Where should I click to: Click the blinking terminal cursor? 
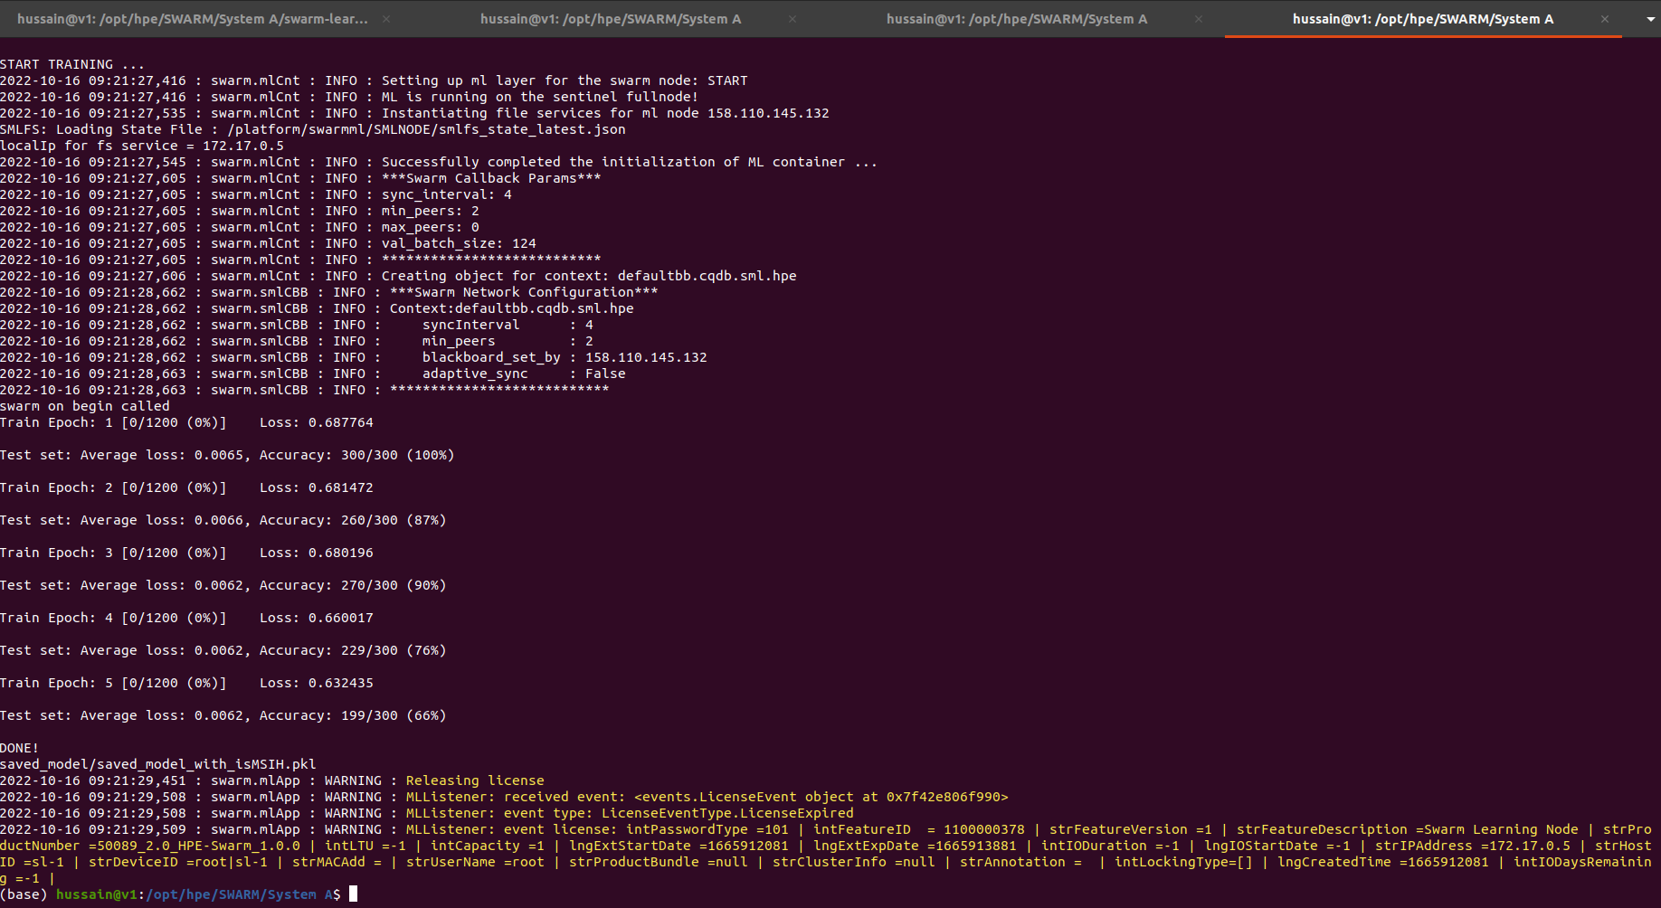coord(352,894)
